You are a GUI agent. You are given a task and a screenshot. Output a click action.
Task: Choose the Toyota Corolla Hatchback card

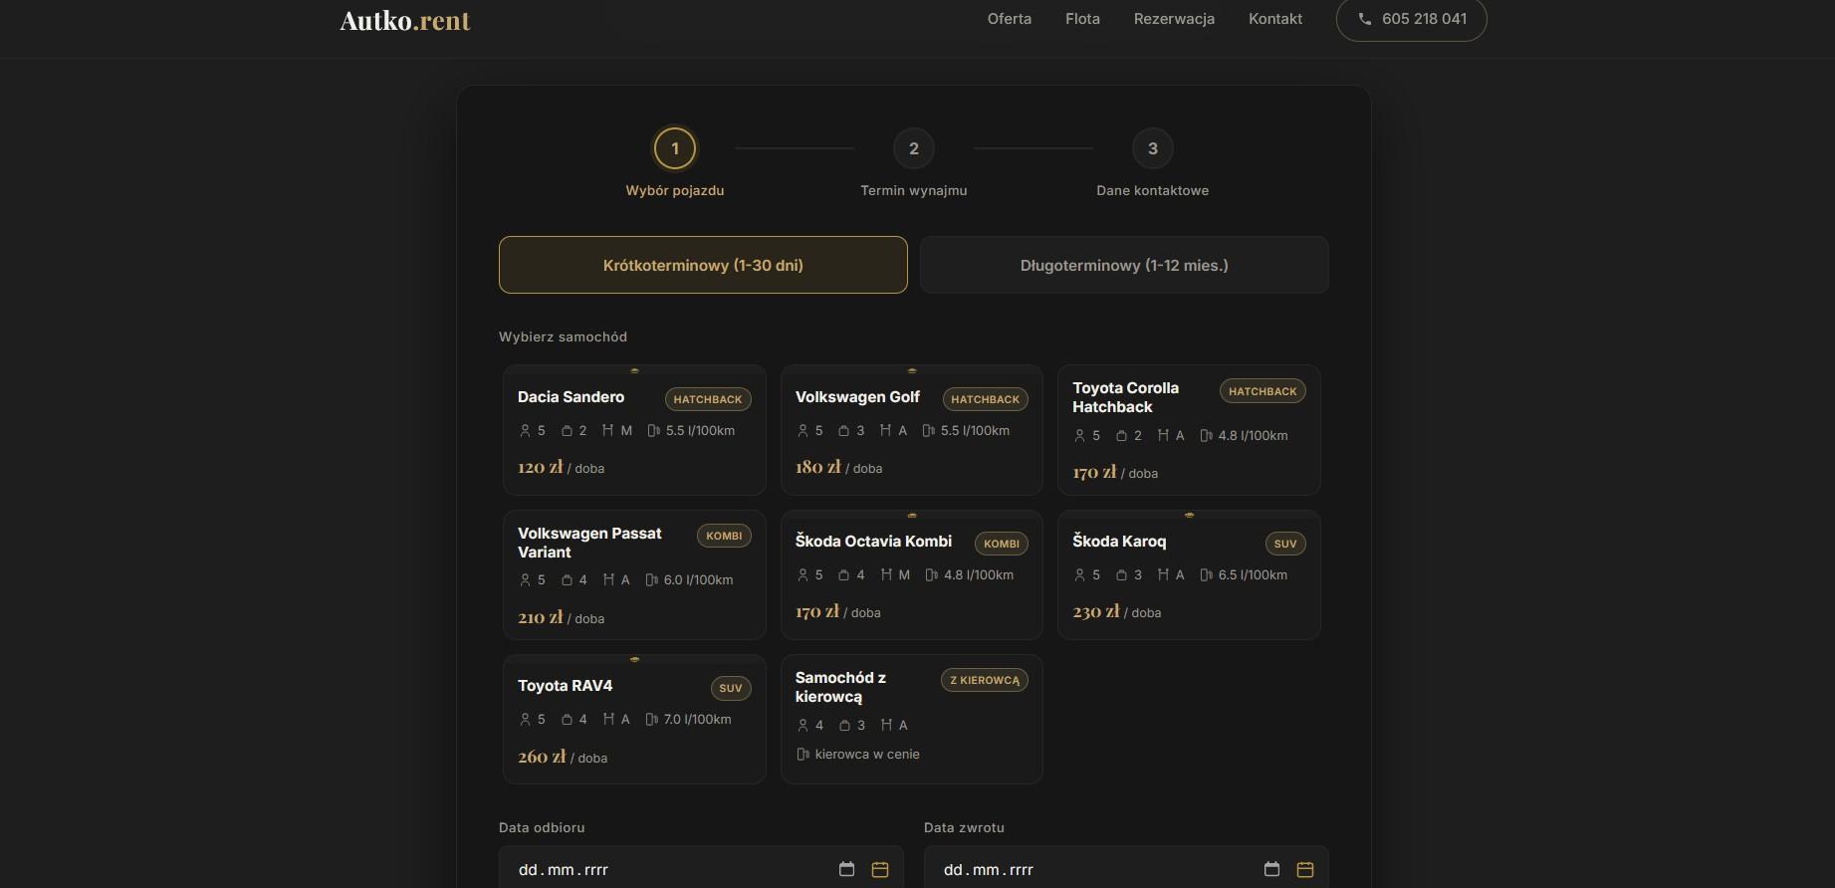click(x=1189, y=430)
